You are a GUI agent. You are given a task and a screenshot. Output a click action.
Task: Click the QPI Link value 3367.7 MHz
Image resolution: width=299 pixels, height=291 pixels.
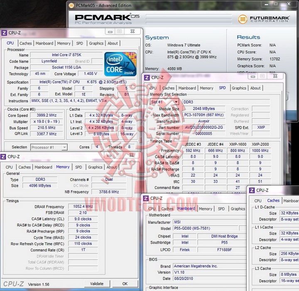pyautogui.click(x=47, y=134)
